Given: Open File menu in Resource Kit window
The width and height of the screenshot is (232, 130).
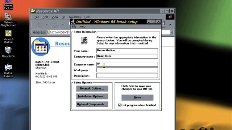Looking at the screenshot, I should coord(37,17).
